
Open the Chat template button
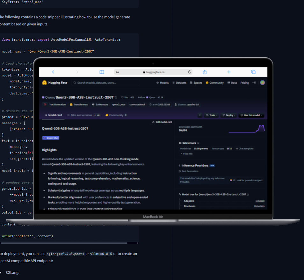click(x=244, y=149)
